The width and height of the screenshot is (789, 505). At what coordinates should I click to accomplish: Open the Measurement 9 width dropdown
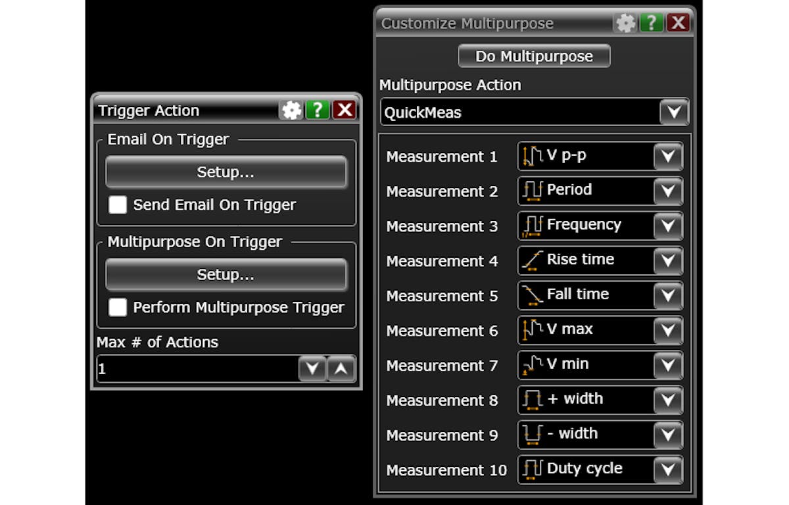click(669, 433)
